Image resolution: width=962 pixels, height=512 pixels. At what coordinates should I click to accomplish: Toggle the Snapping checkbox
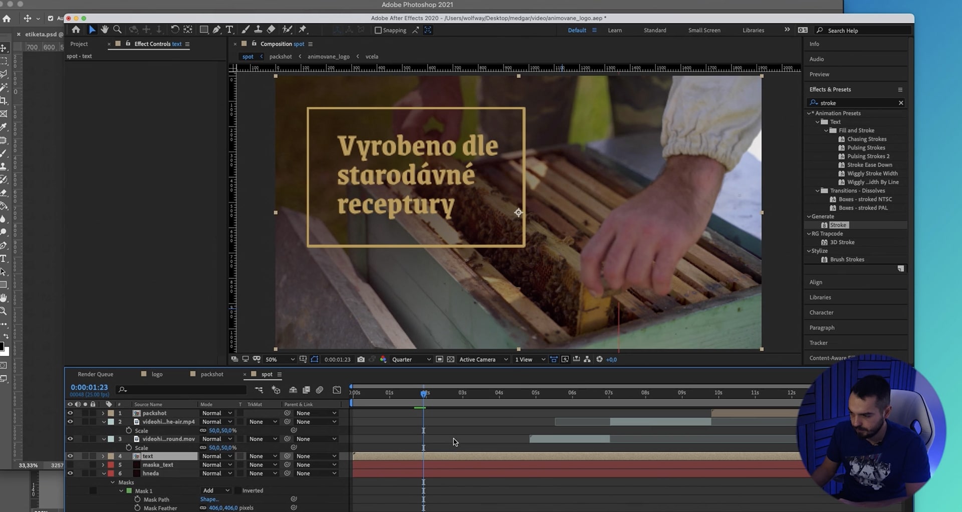pos(378,30)
